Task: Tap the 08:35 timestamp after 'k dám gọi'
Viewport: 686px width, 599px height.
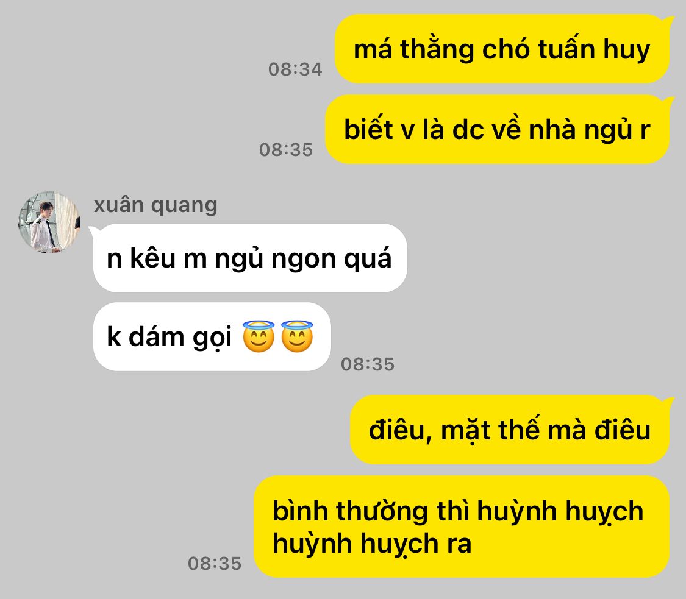Action: tap(368, 364)
